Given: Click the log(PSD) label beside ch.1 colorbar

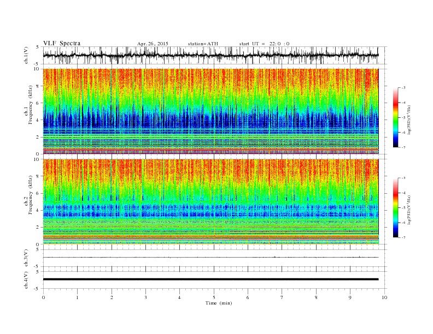Looking at the screenshot, I should (409, 120).
